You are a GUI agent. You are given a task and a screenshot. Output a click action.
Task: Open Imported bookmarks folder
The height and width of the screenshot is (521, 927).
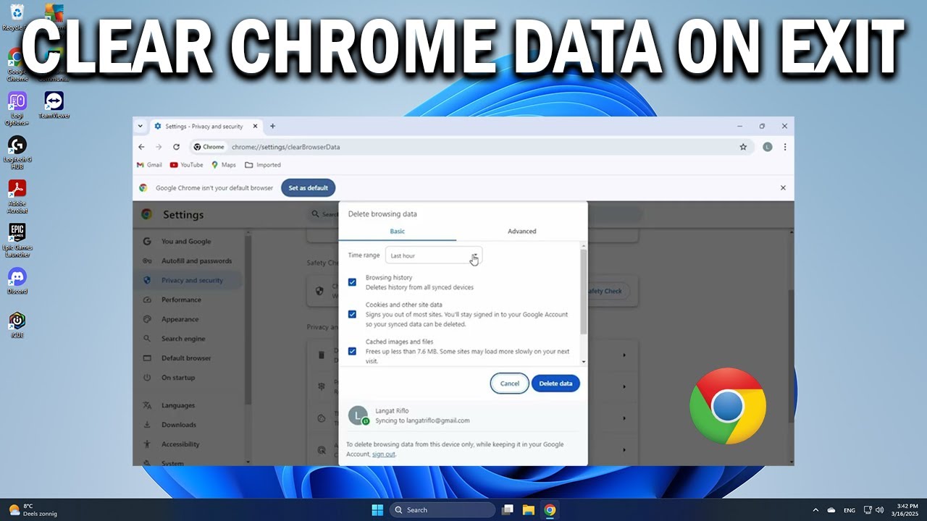click(263, 165)
